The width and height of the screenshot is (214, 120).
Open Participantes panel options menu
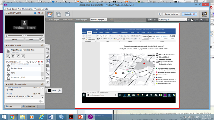coord(42,45)
